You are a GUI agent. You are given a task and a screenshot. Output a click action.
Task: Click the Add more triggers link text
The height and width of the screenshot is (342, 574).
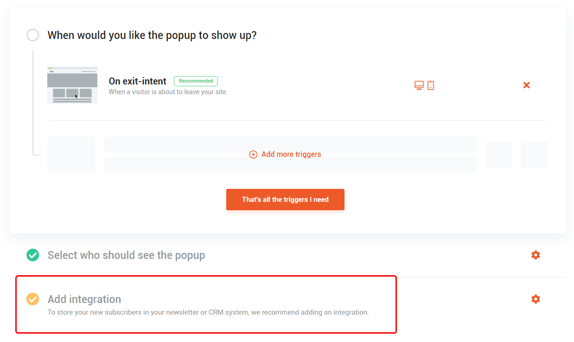(291, 155)
